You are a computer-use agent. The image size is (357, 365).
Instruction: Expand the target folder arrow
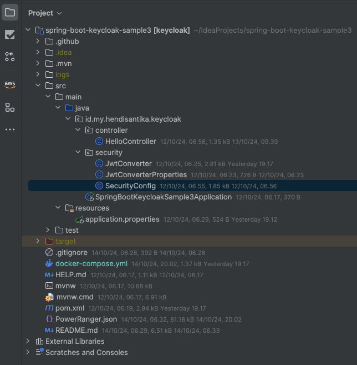[x=38, y=241]
